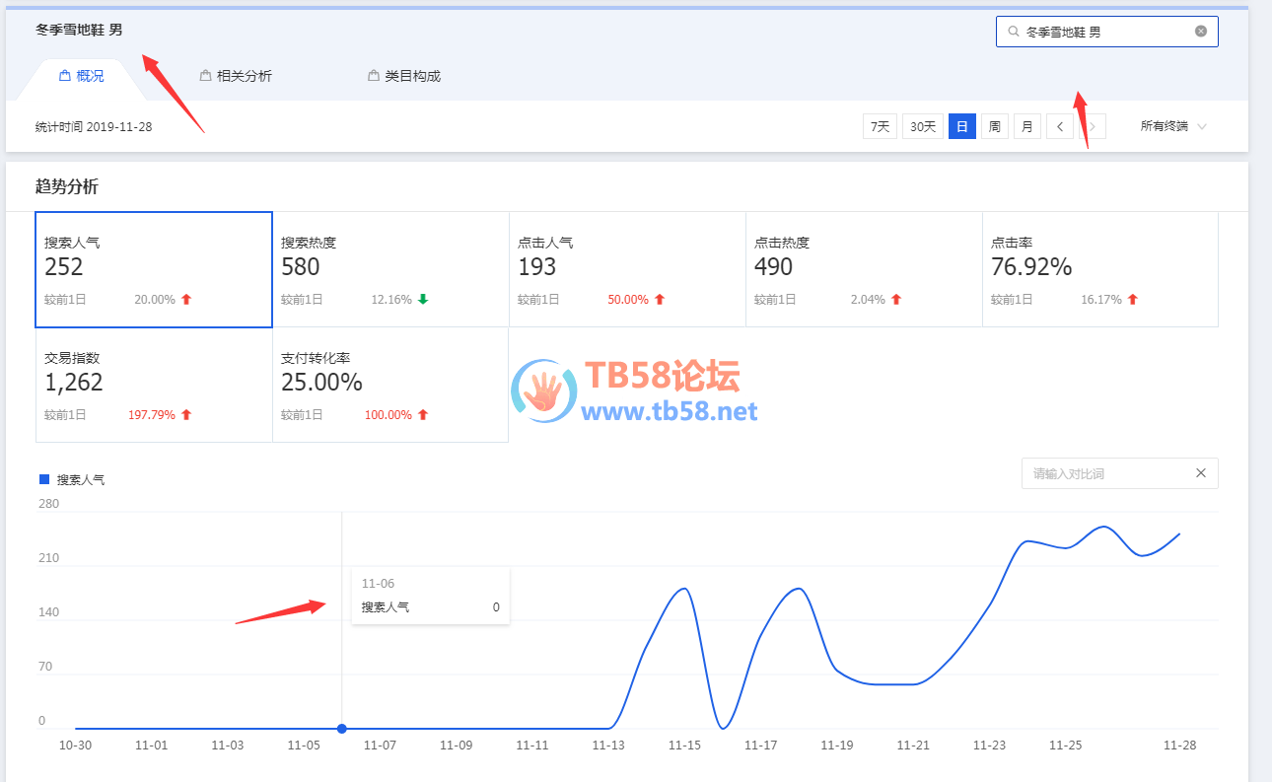Toggle the 搜索人气 blue legend swatch

coord(43,479)
